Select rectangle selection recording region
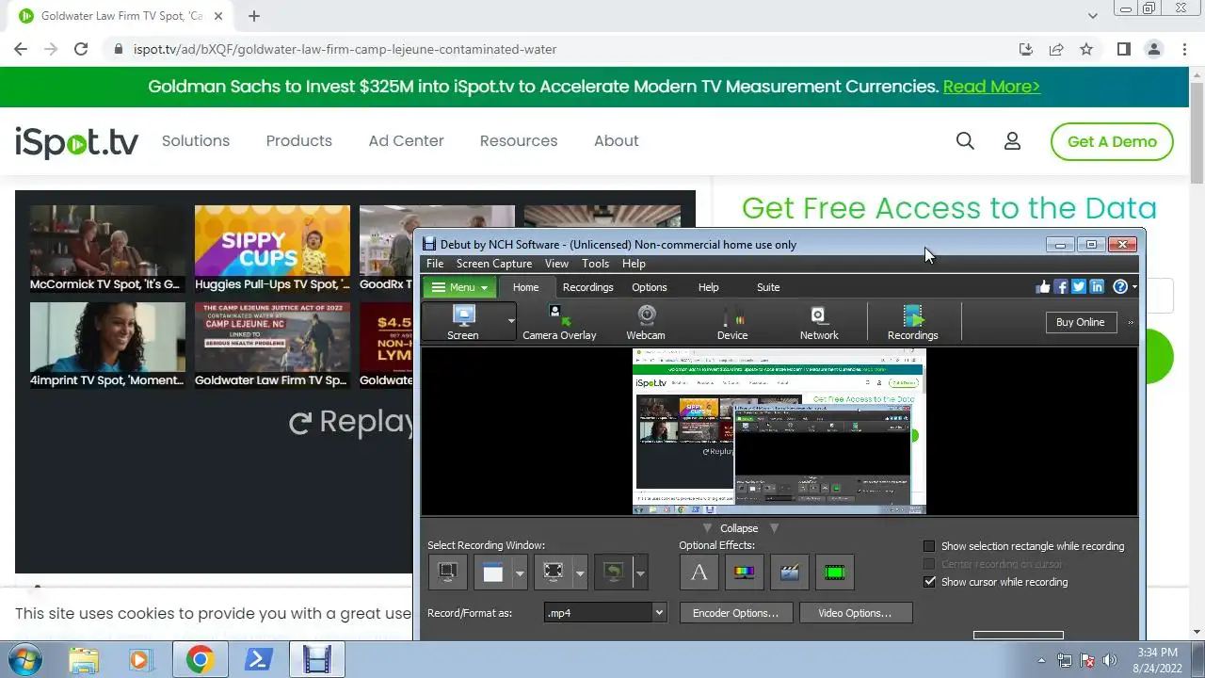1205x678 pixels. (x=554, y=572)
